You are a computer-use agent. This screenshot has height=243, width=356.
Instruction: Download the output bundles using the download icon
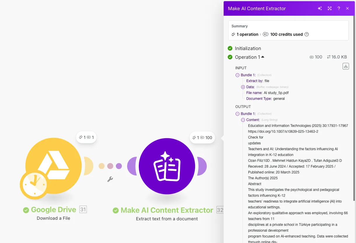point(346,66)
